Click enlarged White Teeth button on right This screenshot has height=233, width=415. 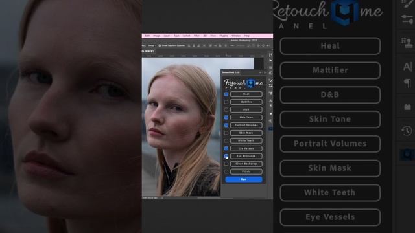pos(330,193)
